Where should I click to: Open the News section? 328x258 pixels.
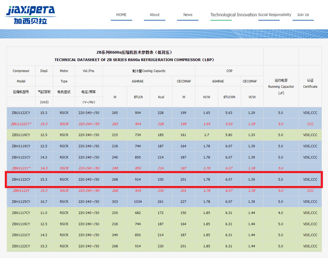click(188, 15)
